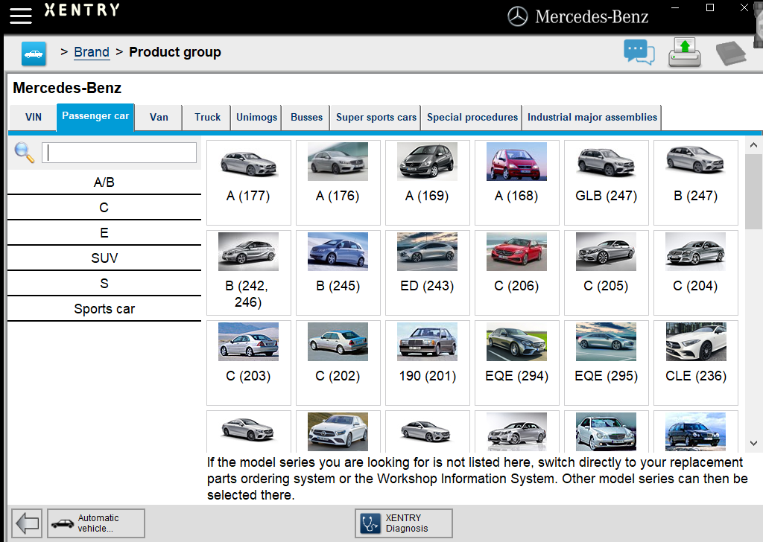Select the Sports car category
The image size is (763, 542).
(x=104, y=309)
